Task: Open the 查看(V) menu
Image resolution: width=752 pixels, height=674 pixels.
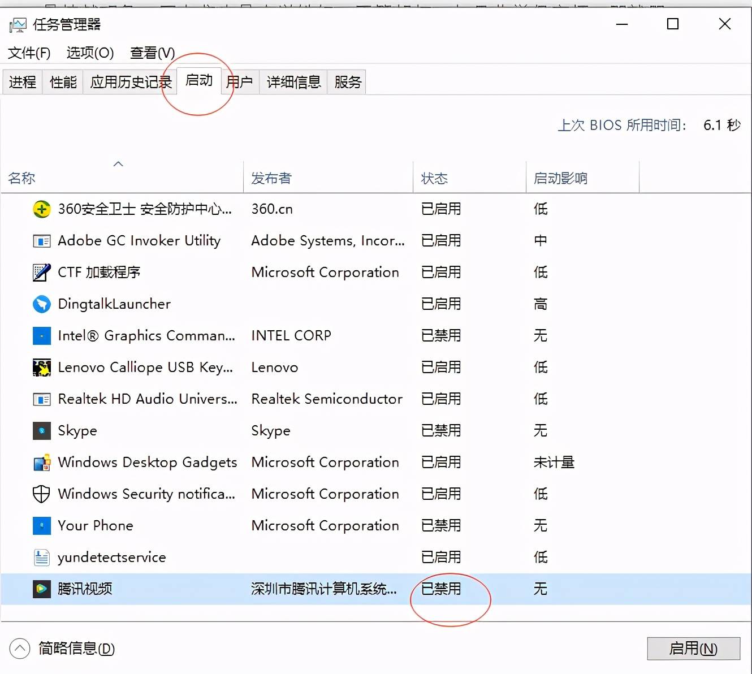Action: (152, 53)
